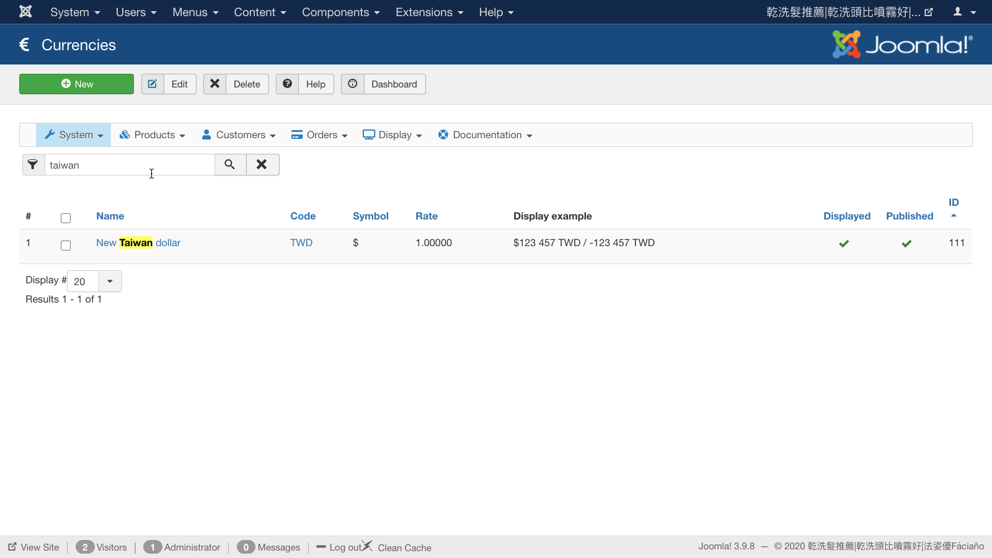
Task: Click the Results 1 - 1 of 1 text
Action: pos(64,299)
